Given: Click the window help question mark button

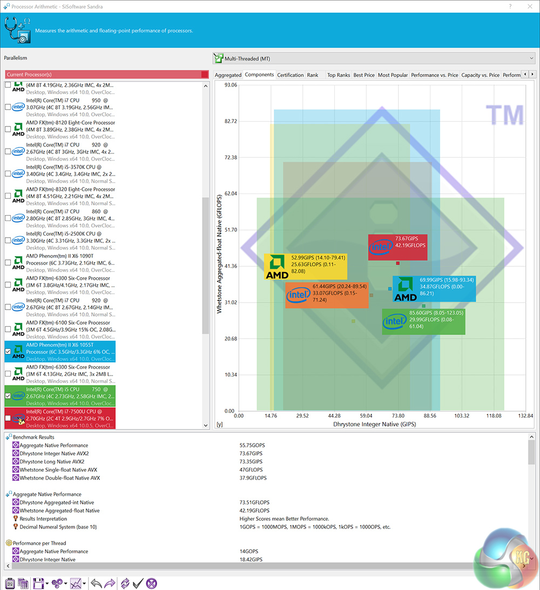Looking at the screenshot, I should 510,6.
